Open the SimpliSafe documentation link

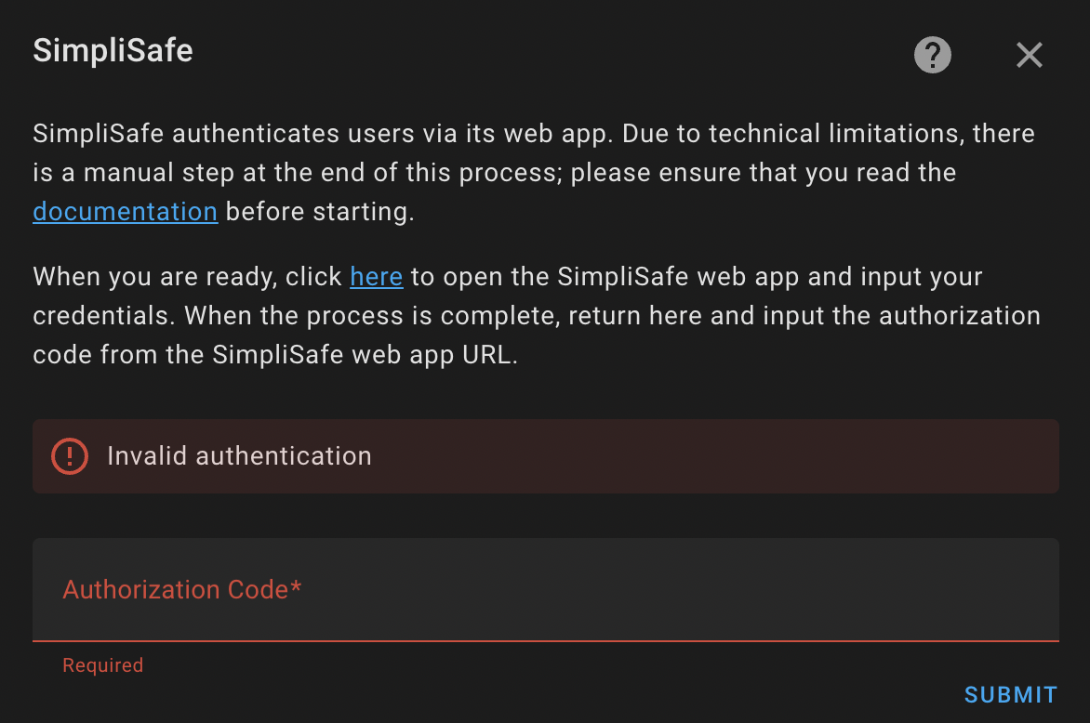pyautogui.click(x=125, y=211)
